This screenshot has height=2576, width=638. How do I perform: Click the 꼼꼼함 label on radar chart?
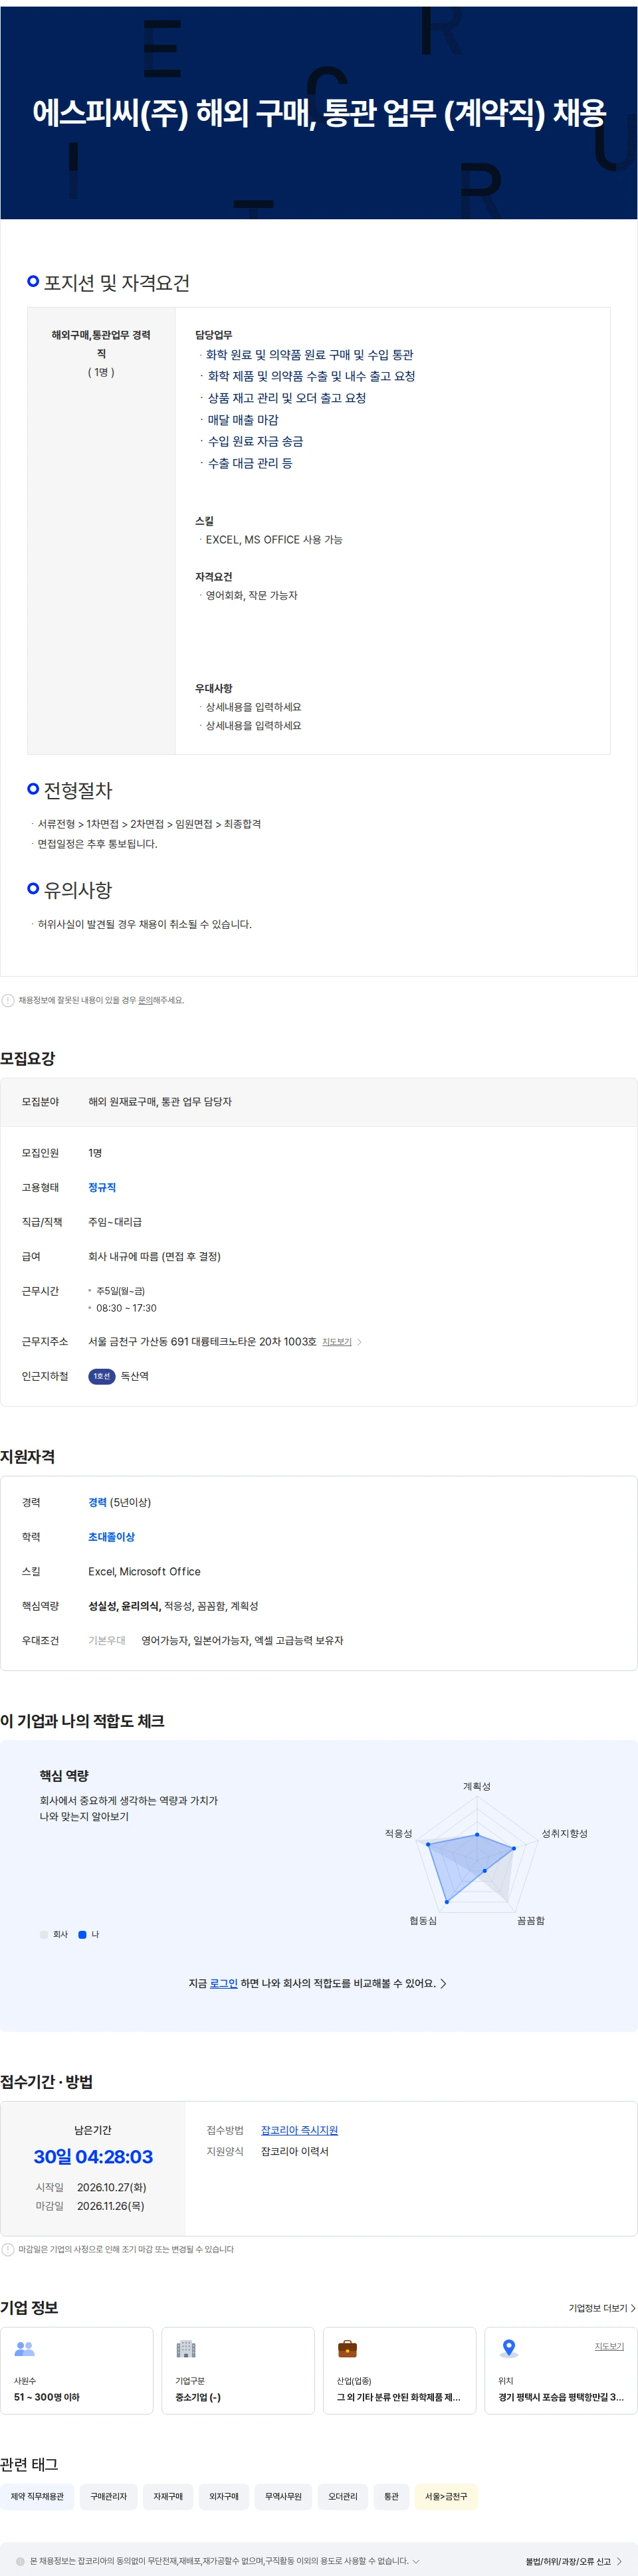pyautogui.click(x=531, y=1921)
